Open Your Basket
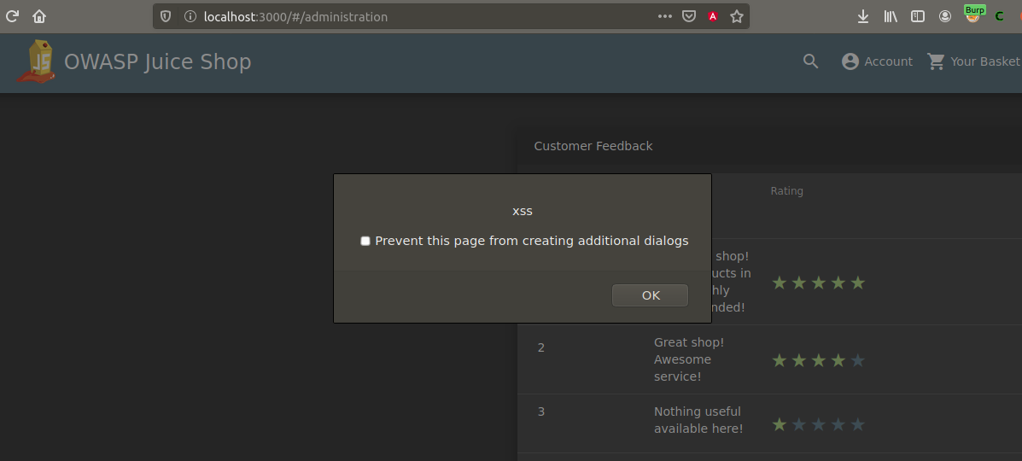The image size is (1022, 461). point(973,61)
